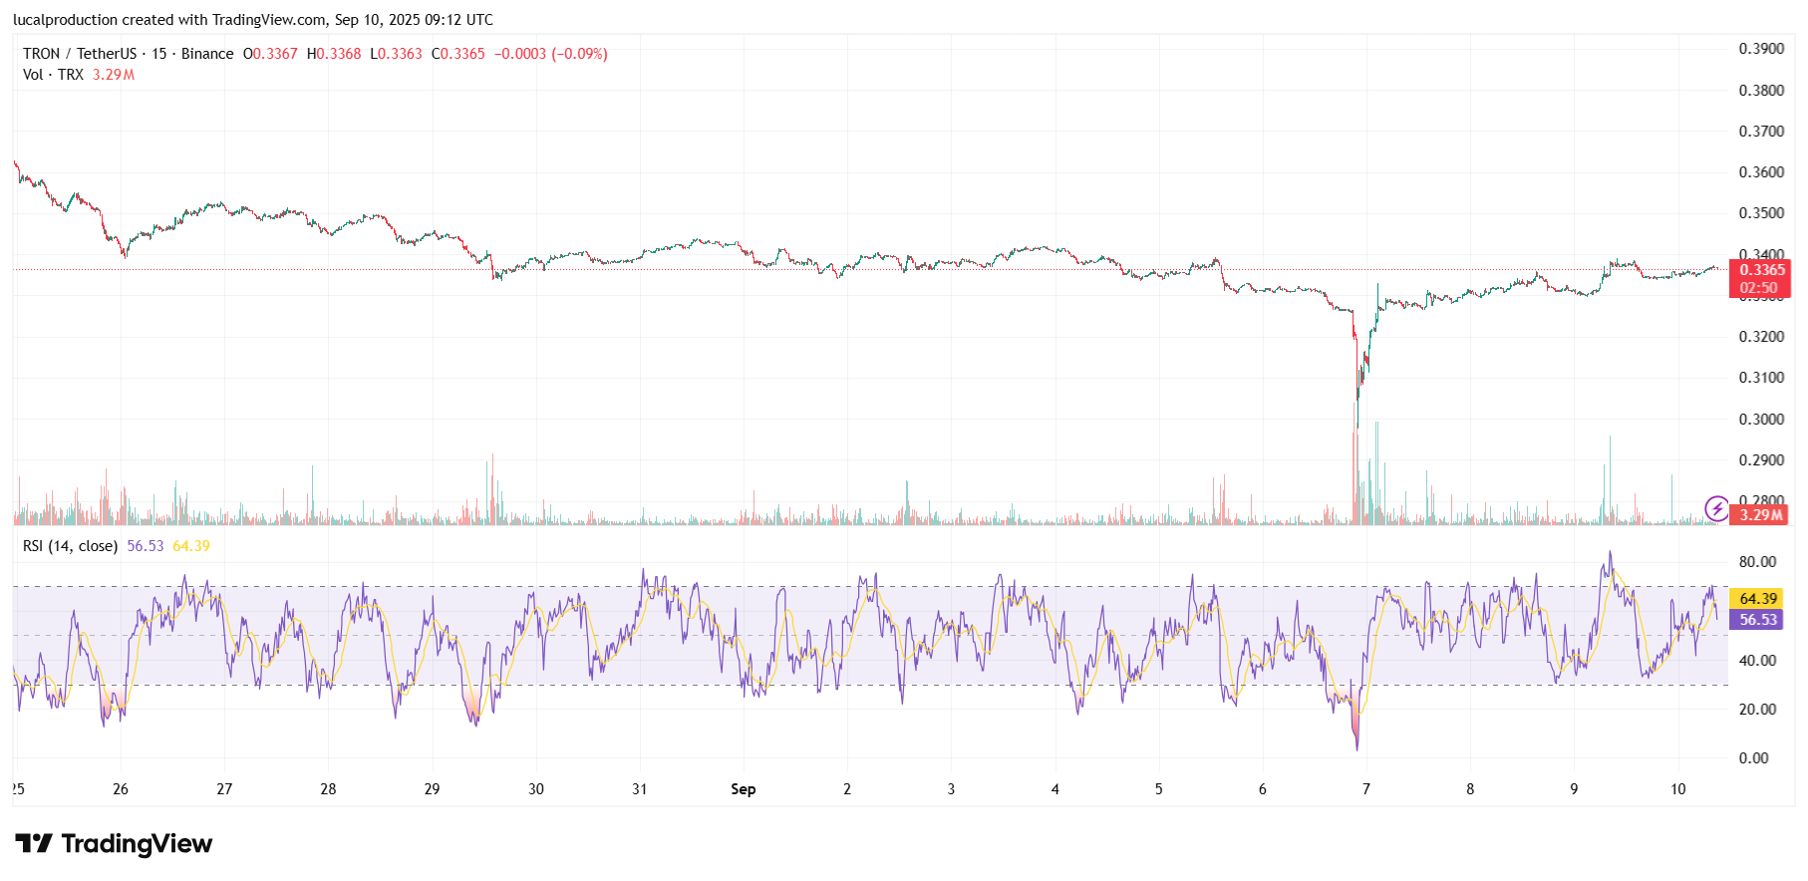Click the date label 30 on time axis
This screenshot has width=1808, height=881.
tap(536, 789)
